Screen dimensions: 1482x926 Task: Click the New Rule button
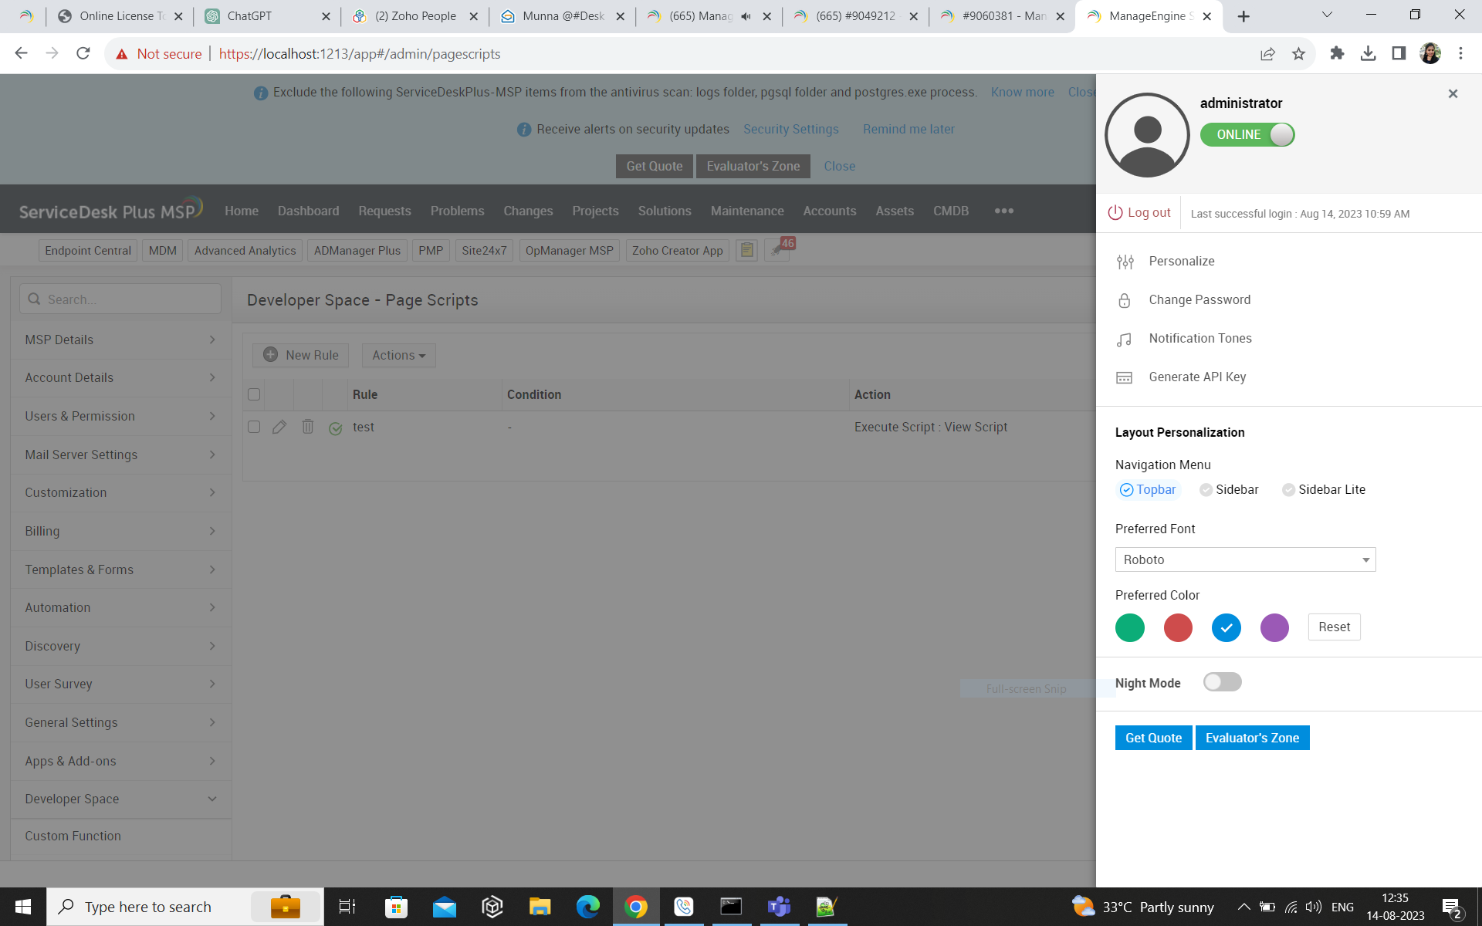(x=301, y=355)
